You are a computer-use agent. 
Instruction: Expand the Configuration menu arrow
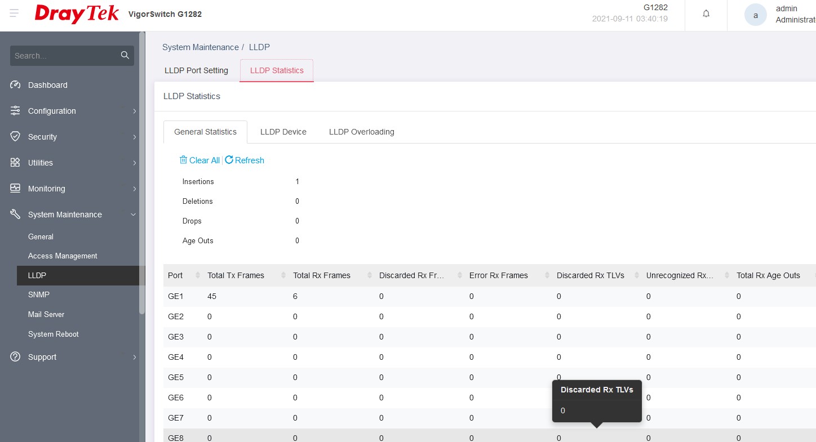134,111
